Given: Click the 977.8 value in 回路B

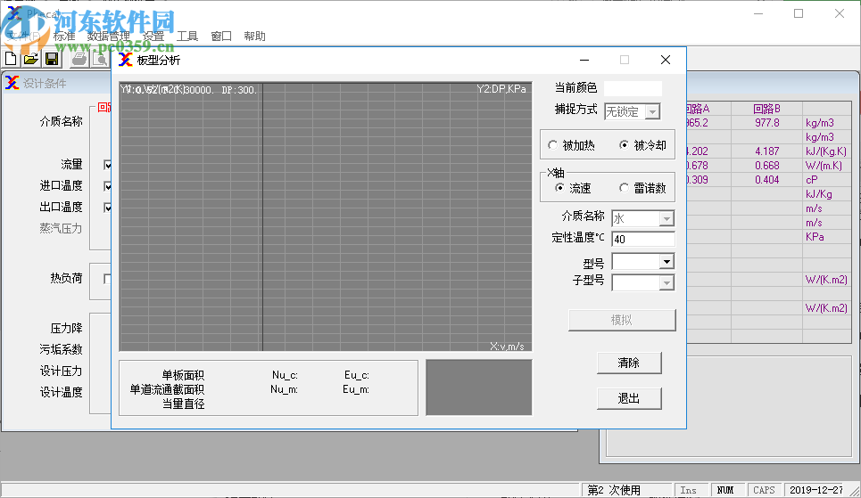Looking at the screenshot, I should 767,123.
